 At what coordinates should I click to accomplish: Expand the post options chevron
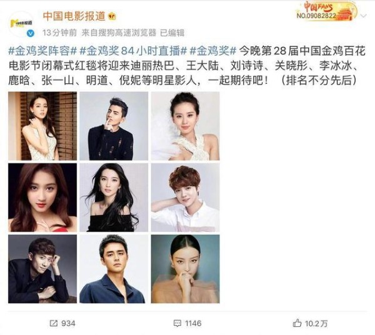(x=364, y=16)
